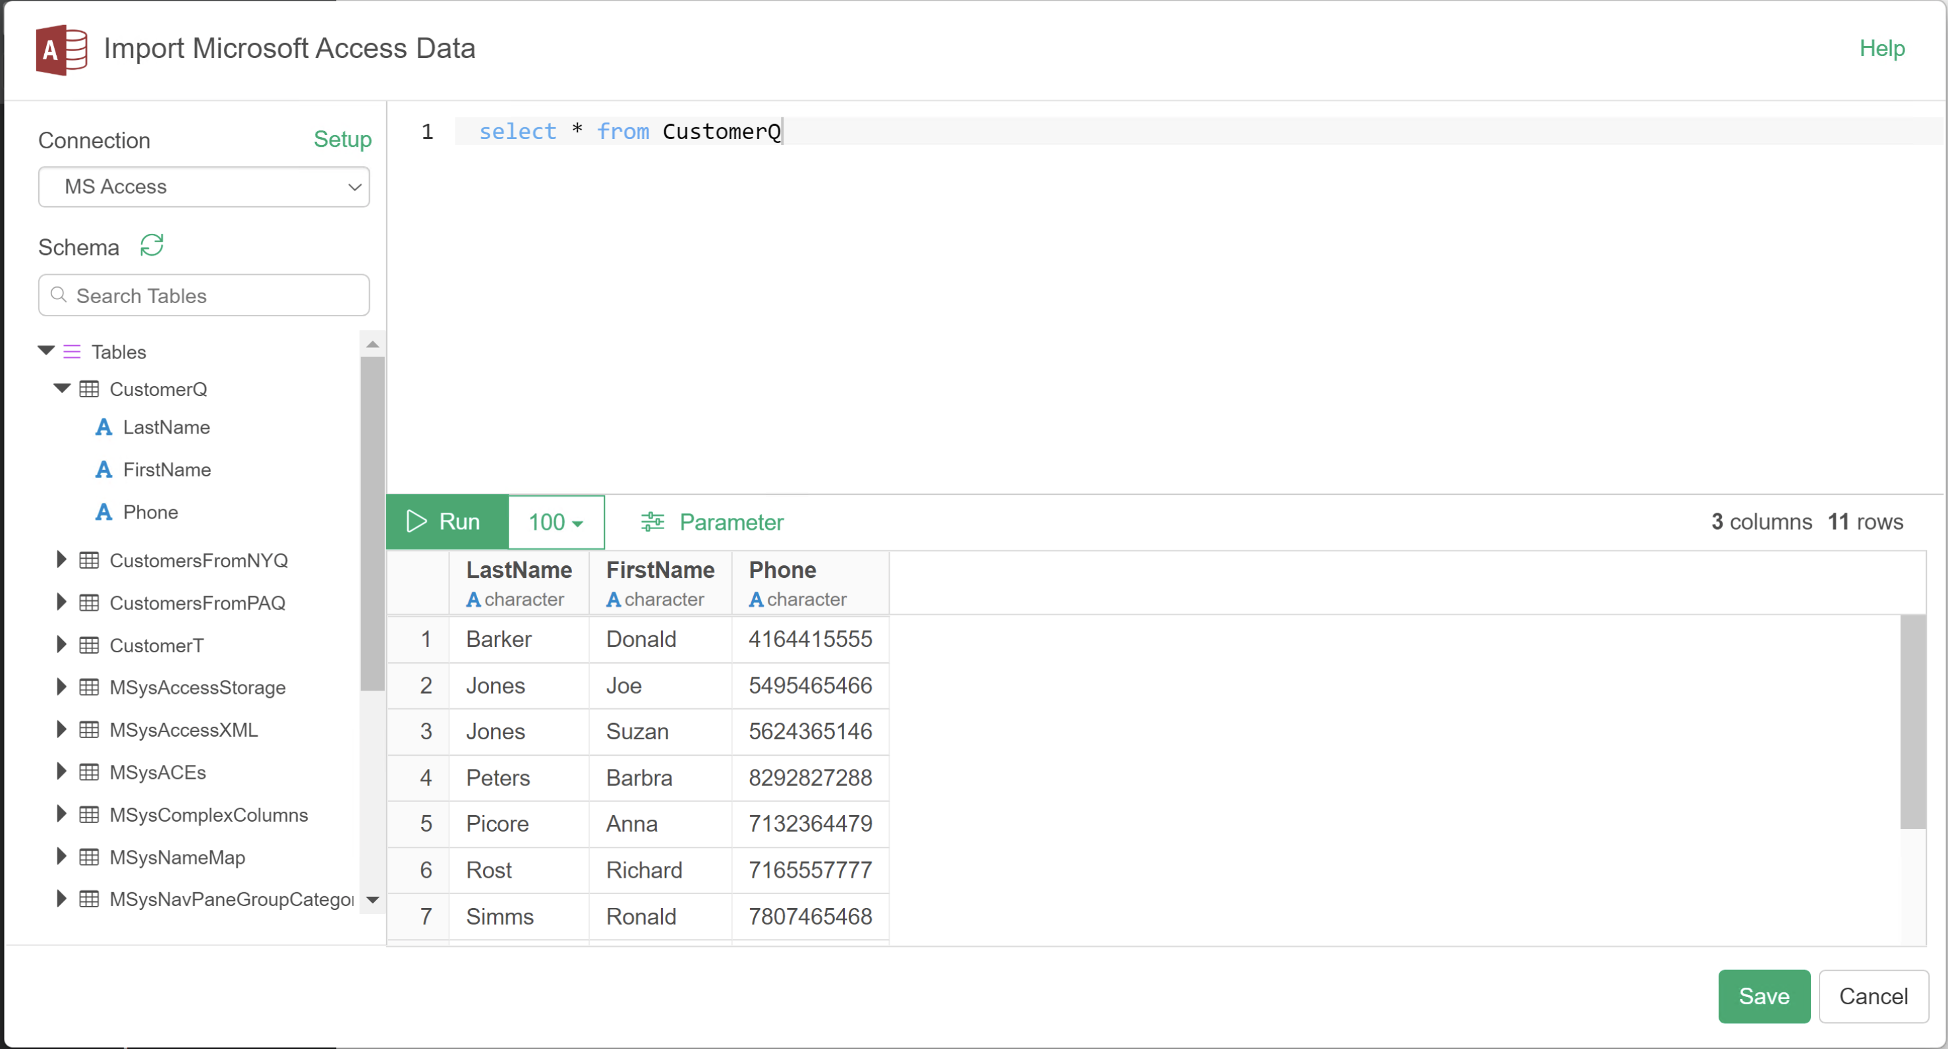Select the Phone field under CustomerQ
The image size is (1948, 1049).
150,512
